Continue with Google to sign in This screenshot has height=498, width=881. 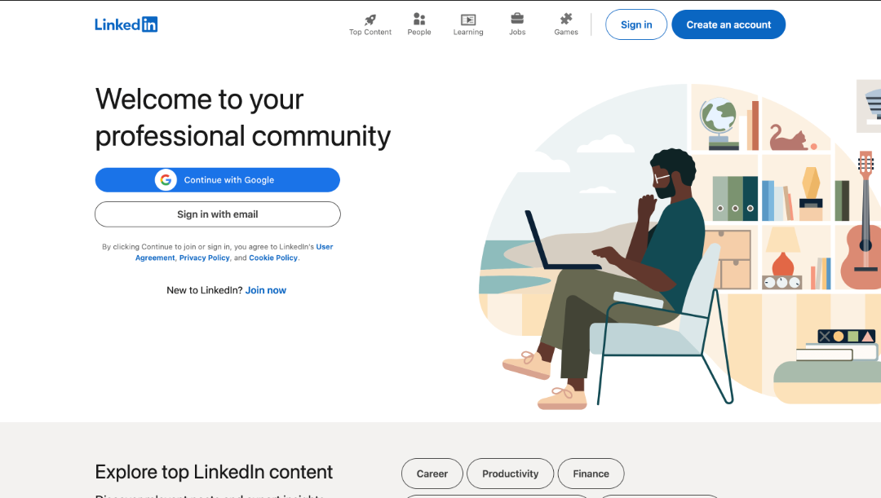coord(217,179)
